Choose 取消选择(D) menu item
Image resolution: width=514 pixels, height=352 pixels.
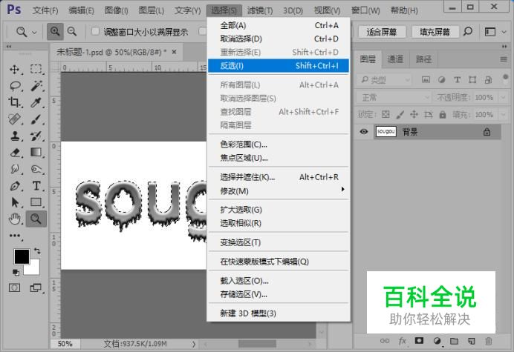(279, 39)
